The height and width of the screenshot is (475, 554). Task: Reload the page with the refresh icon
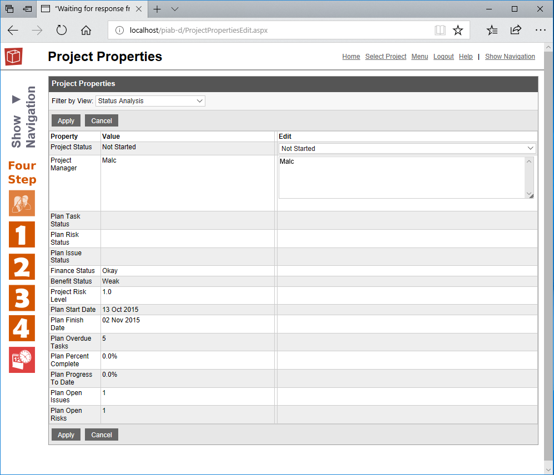click(x=61, y=30)
